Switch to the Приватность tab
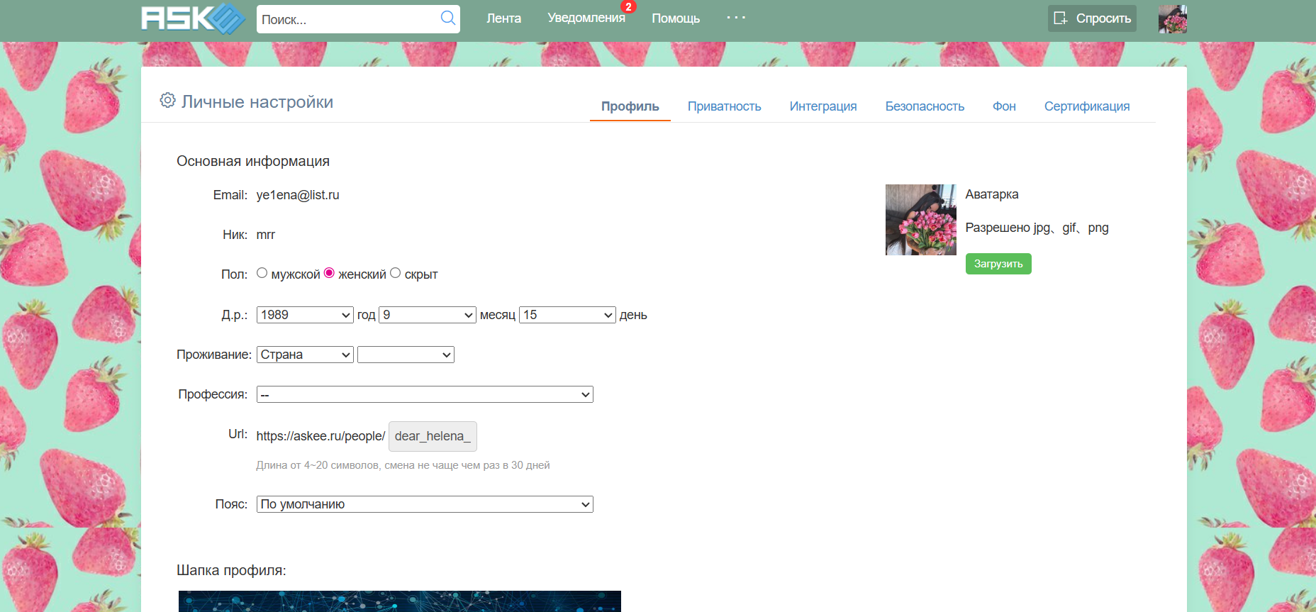 [724, 106]
